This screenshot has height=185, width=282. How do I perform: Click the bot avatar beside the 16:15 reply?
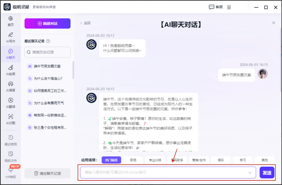(x=91, y=98)
